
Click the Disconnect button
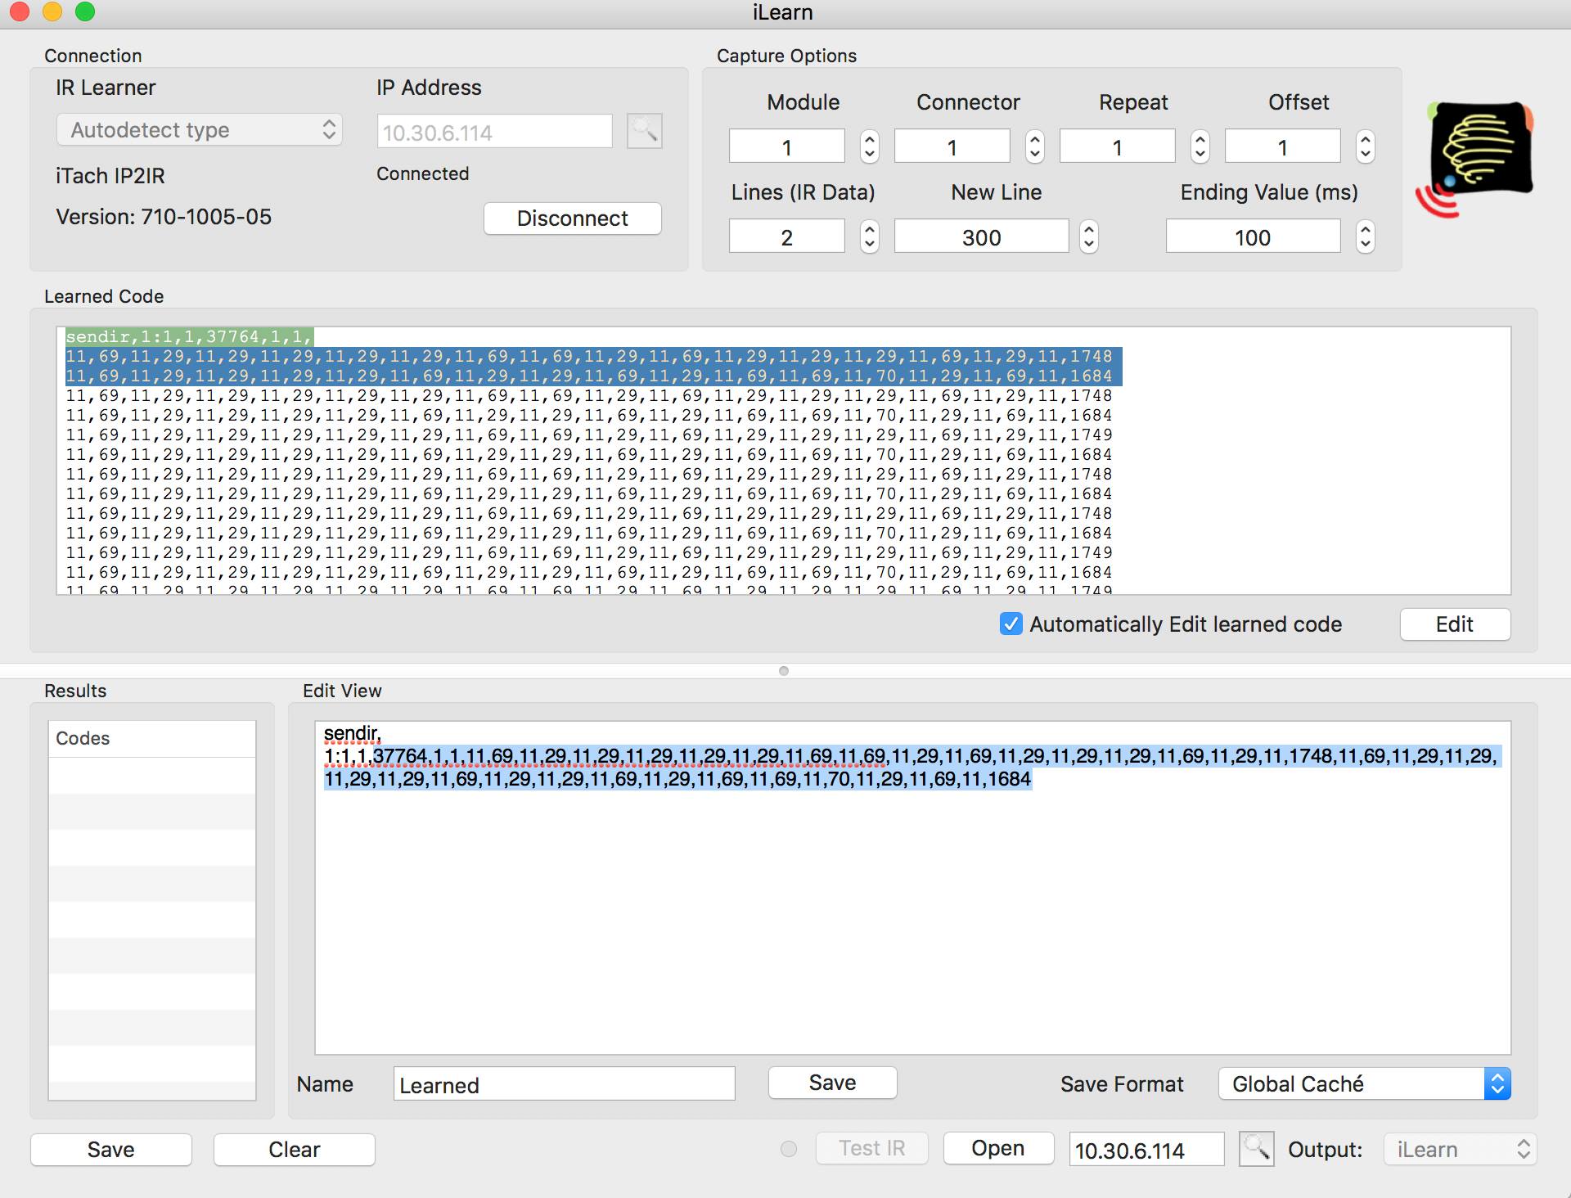(x=572, y=218)
